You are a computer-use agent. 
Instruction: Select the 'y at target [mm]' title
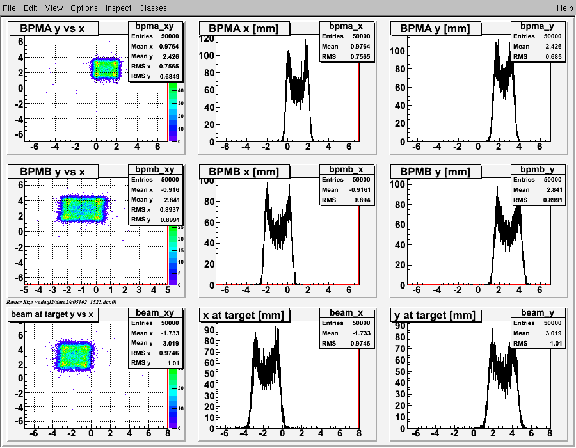tap(436, 315)
